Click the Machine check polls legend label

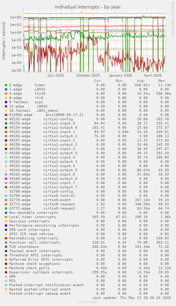click(29, 268)
